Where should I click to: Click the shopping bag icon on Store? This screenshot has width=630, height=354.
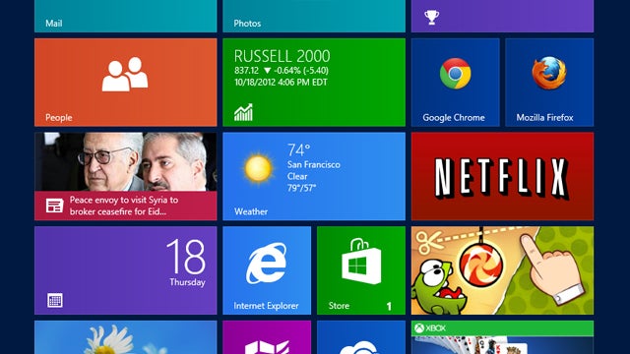361,261
